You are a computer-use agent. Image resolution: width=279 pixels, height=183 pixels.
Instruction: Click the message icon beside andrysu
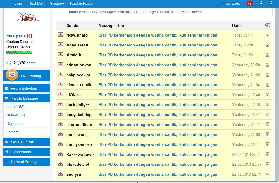61,174
